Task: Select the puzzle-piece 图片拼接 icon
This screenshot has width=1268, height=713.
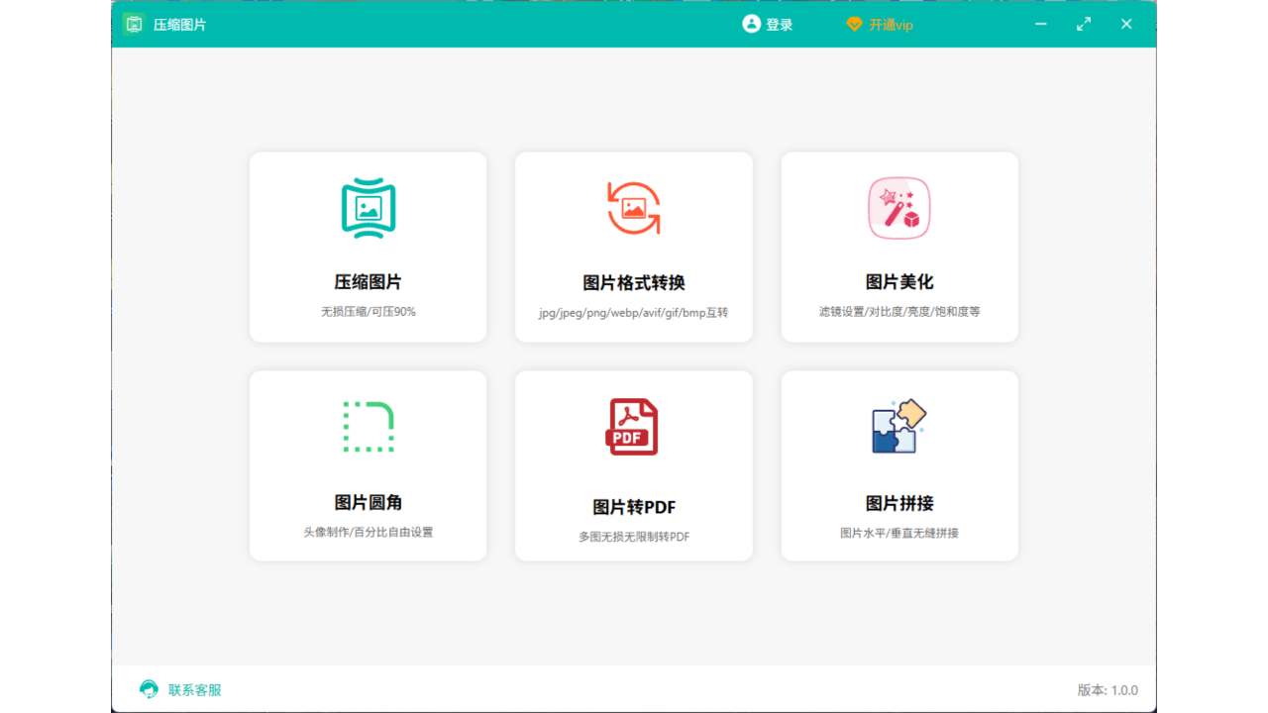Action: (898, 427)
